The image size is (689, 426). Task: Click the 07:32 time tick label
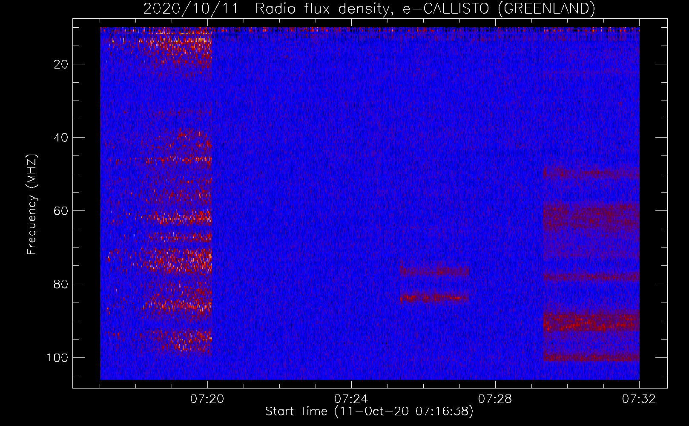point(639,399)
